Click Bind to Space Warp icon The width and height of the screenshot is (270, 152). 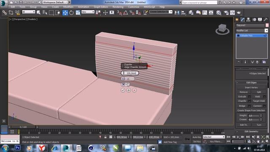point(17,13)
